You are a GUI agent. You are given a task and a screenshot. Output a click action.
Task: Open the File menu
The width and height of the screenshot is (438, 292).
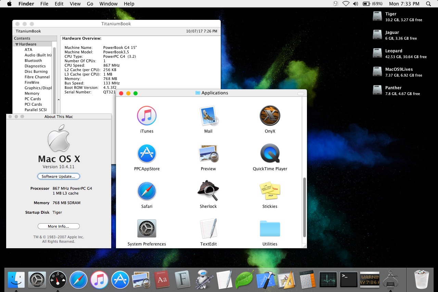pyautogui.click(x=44, y=4)
